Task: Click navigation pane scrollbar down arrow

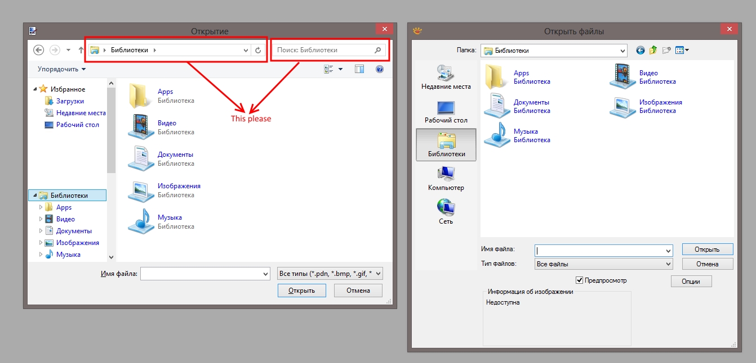Action: click(111, 257)
